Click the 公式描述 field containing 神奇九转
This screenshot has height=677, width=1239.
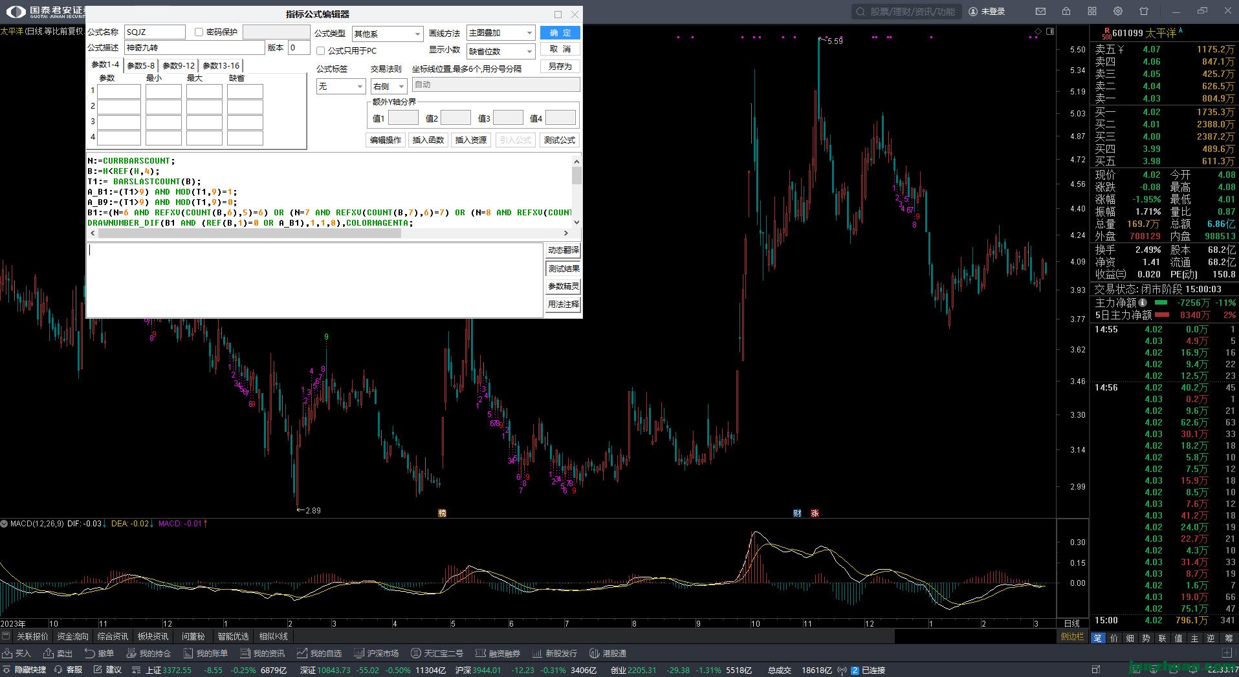click(195, 48)
